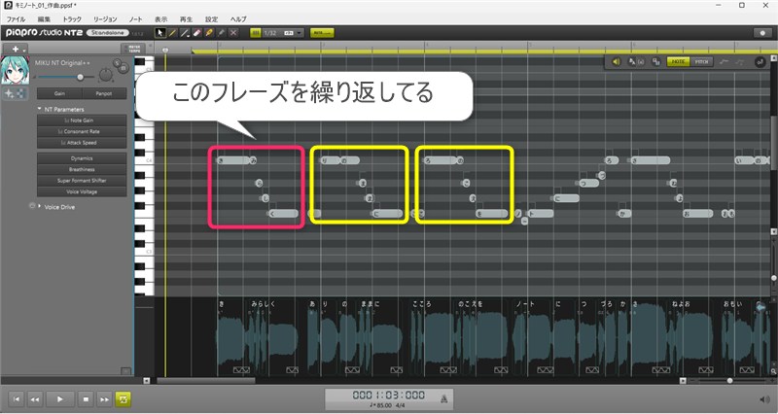
Task: Expand the Voice Drive section
Action: point(40,206)
